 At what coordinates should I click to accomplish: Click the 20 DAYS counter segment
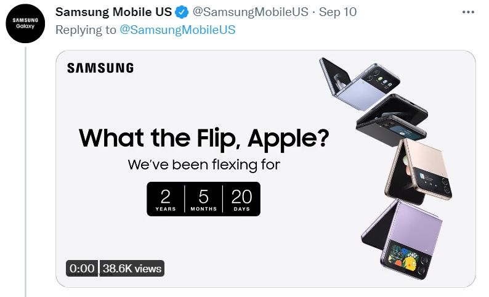click(241, 199)
